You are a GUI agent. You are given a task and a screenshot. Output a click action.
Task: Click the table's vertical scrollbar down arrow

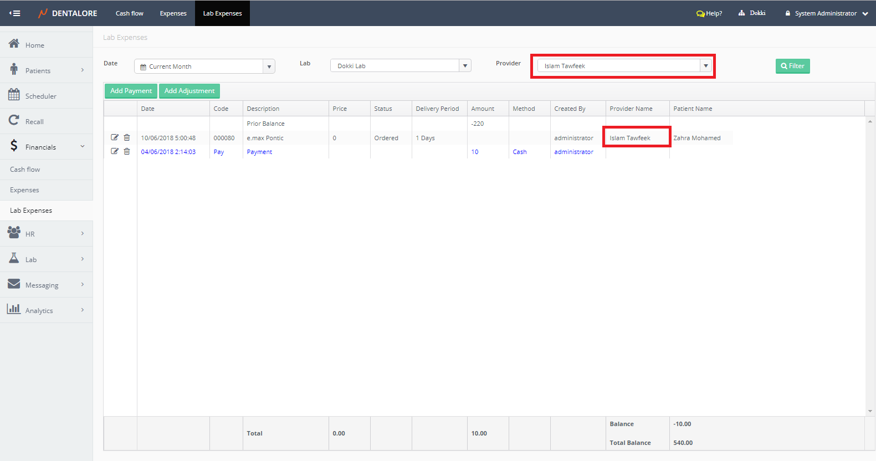870,411
